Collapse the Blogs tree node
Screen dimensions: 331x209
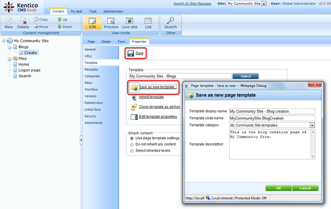pyautogui.click(x=10, y=48)
